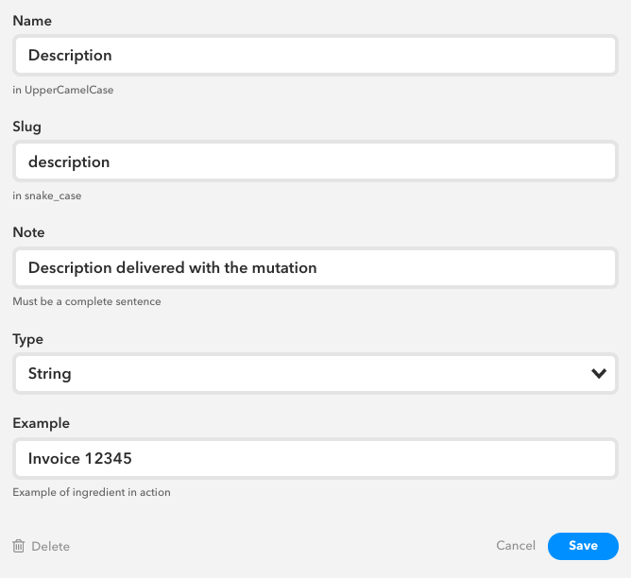This screenshot has width=631, height=578.
Task: Click the Delete link text
Action: [51, 546]
